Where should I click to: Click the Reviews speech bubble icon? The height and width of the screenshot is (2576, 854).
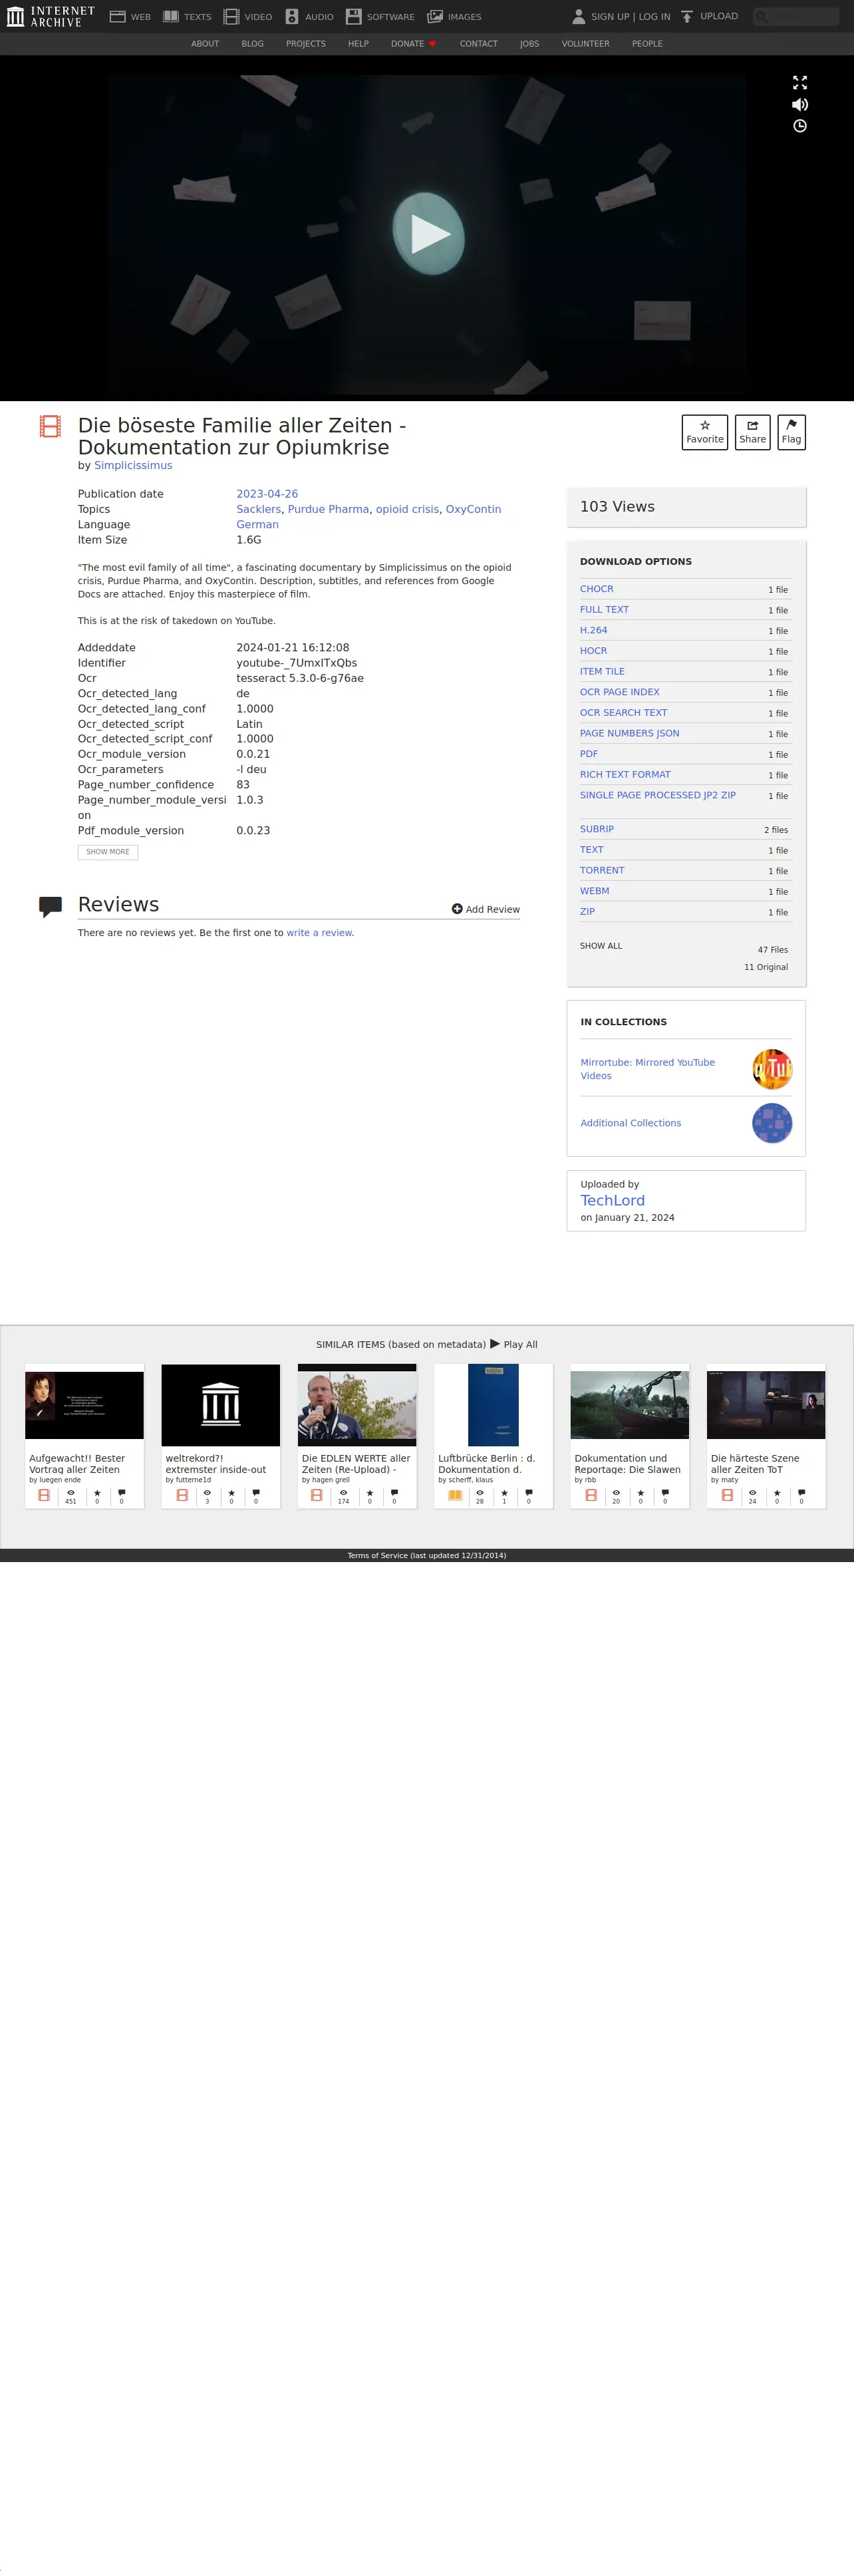click(50, 907)
